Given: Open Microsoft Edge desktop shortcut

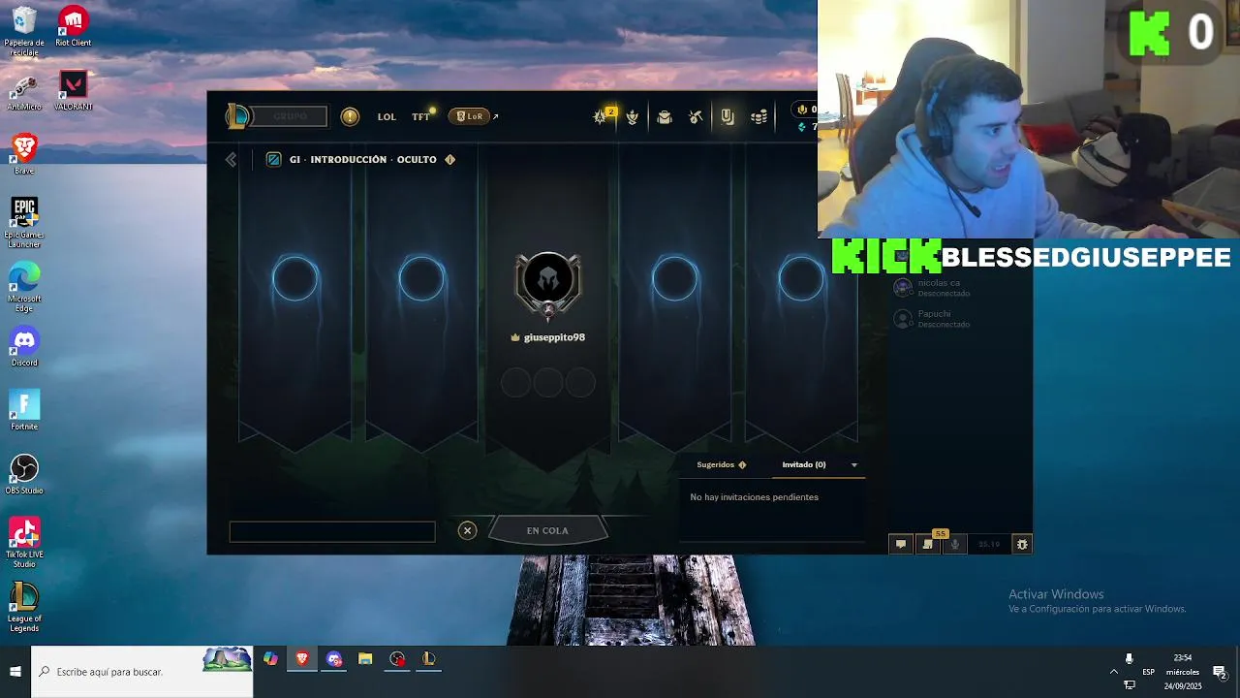Looking at the screenshot, I should point(24,287).
